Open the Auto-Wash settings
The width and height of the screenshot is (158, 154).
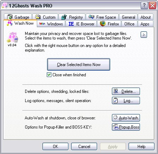[x=126, y=118]
